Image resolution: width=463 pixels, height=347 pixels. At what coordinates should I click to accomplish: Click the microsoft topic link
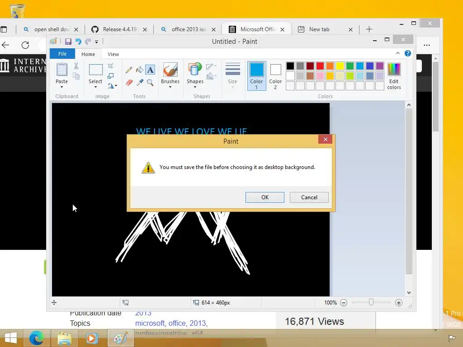click(150, 324)
